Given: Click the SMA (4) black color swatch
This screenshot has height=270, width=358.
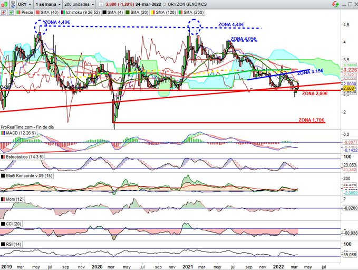Looking at the screenshot, I should pyautogui.click(x=104, y=12).
